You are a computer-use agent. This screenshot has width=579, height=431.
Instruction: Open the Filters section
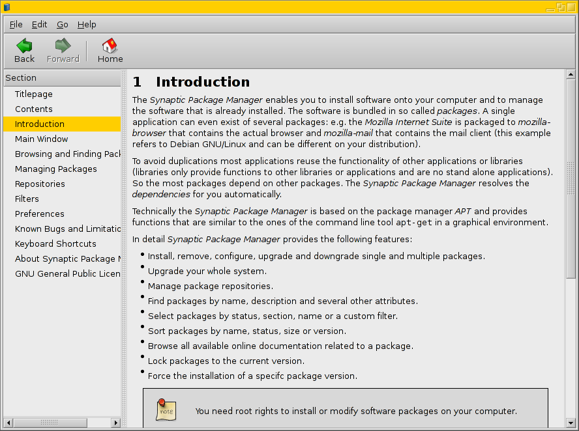pyautogui.click(x=27, y=199)
